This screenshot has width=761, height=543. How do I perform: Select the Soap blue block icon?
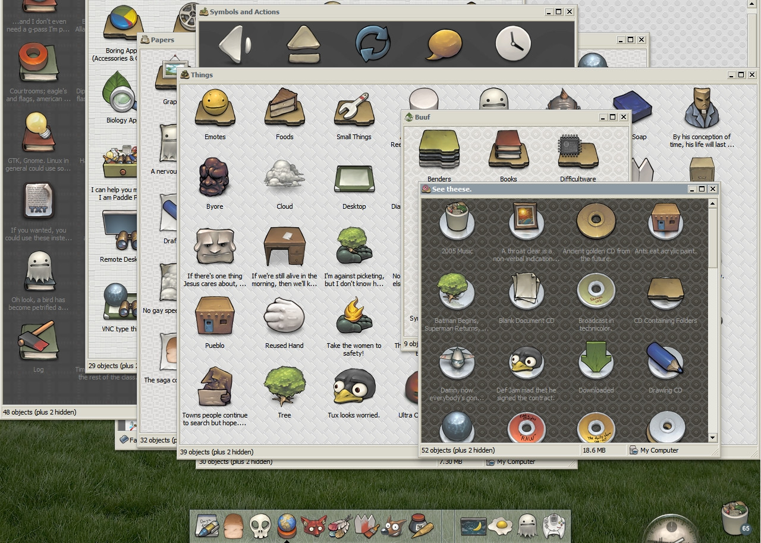(x=632, y=106)
